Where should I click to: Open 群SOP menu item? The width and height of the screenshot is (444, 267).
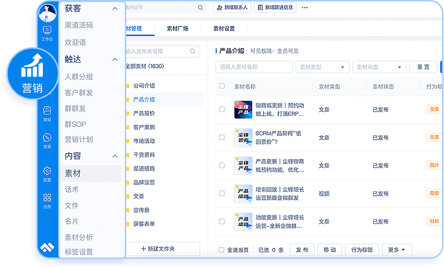point(75,124)
